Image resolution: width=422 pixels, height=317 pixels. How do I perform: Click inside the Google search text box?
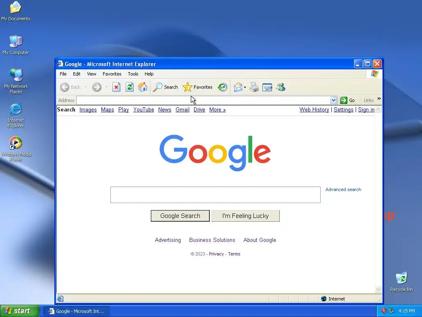click(x=215, y=195)
